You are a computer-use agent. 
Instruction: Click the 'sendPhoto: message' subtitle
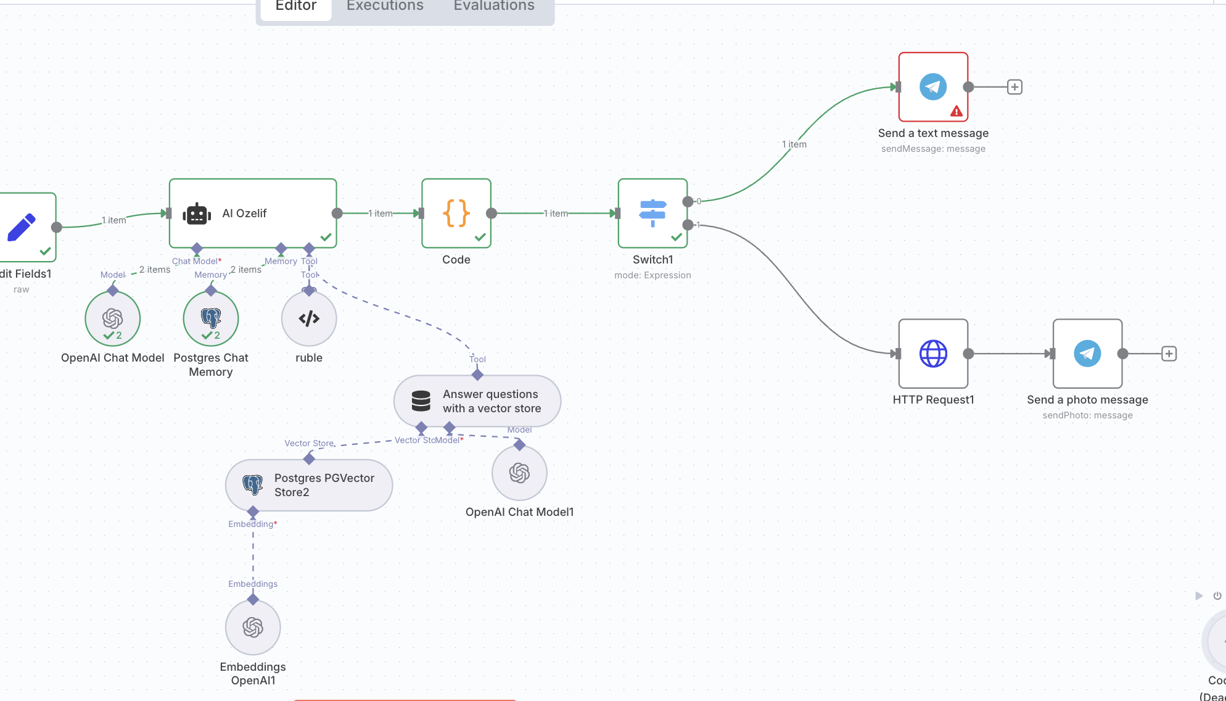1087,415
